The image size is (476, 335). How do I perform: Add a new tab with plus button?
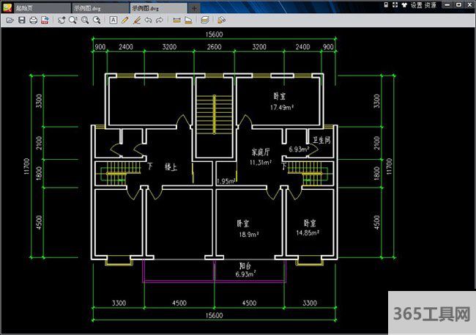point(193,6)
